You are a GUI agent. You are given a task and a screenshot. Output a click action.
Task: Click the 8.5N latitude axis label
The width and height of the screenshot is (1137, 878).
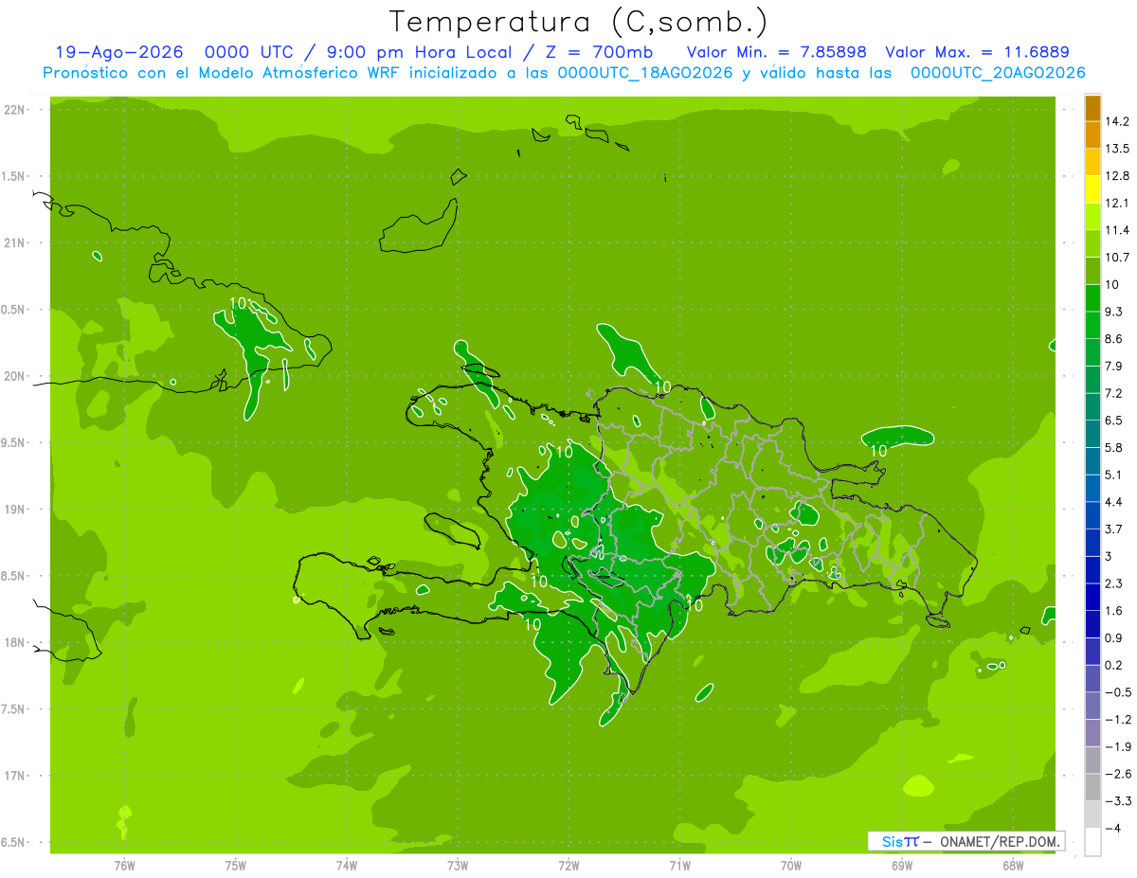pos(13,576)
